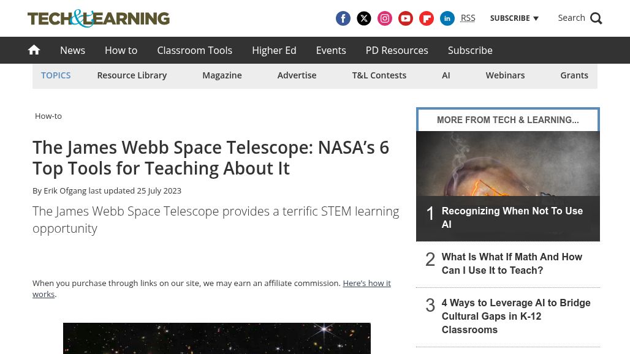Click the last updated 25 July 2023 text
The height and width of the screenshot is (354, 630).
[x=135, y=190]
